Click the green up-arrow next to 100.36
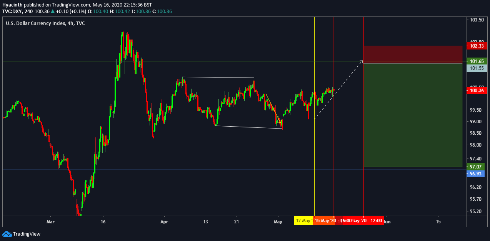The height and width of the screenshot is (241, 490). point(53,12)
